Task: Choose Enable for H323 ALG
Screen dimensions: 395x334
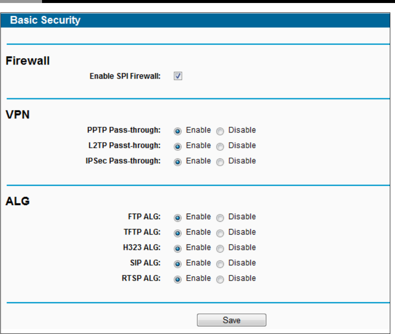Action: tap(178, 249)
